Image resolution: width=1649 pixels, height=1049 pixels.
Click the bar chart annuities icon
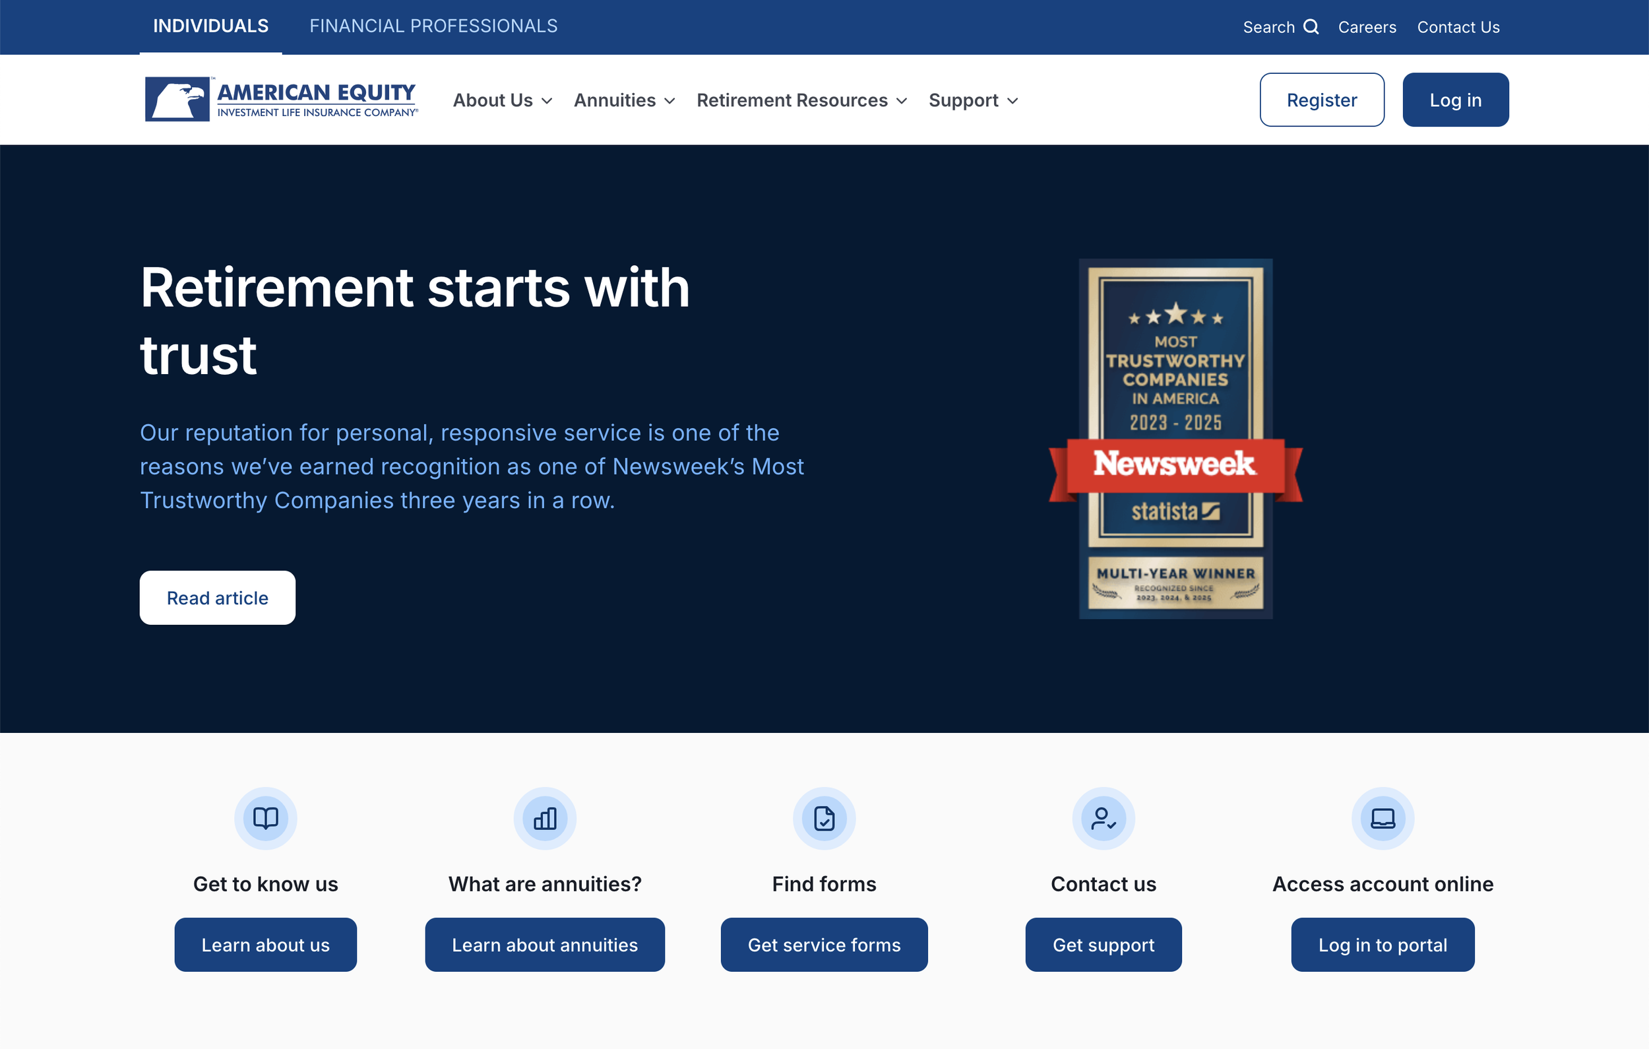(544, 818)
